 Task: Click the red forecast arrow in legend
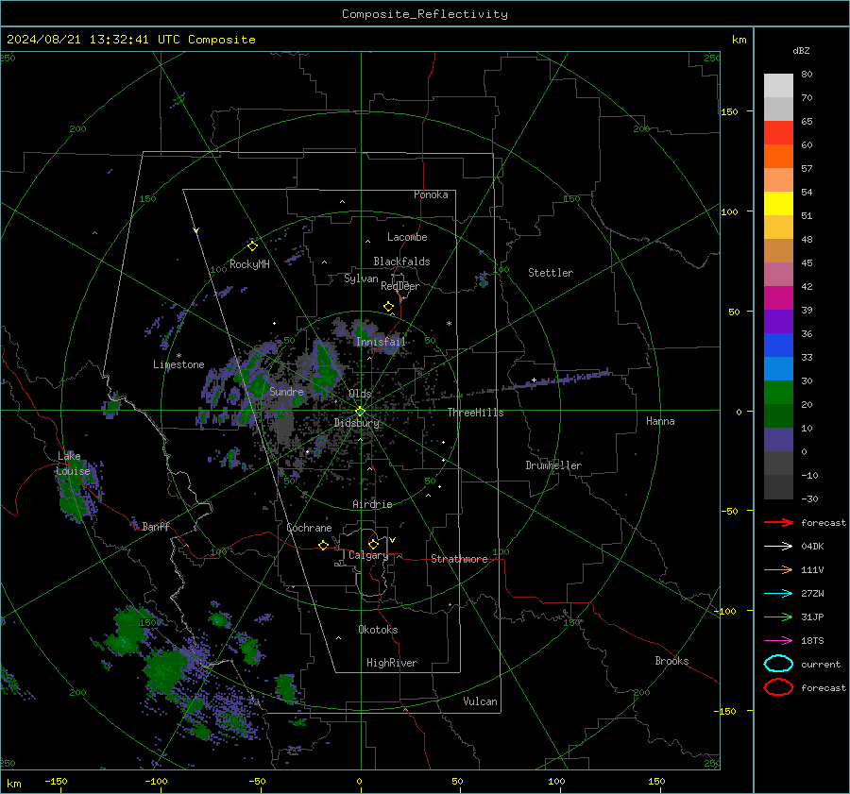click(778, 522)
